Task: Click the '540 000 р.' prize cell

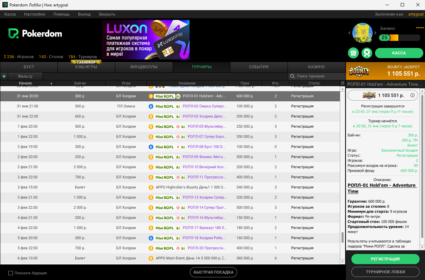Action: (x=245, y=187)
